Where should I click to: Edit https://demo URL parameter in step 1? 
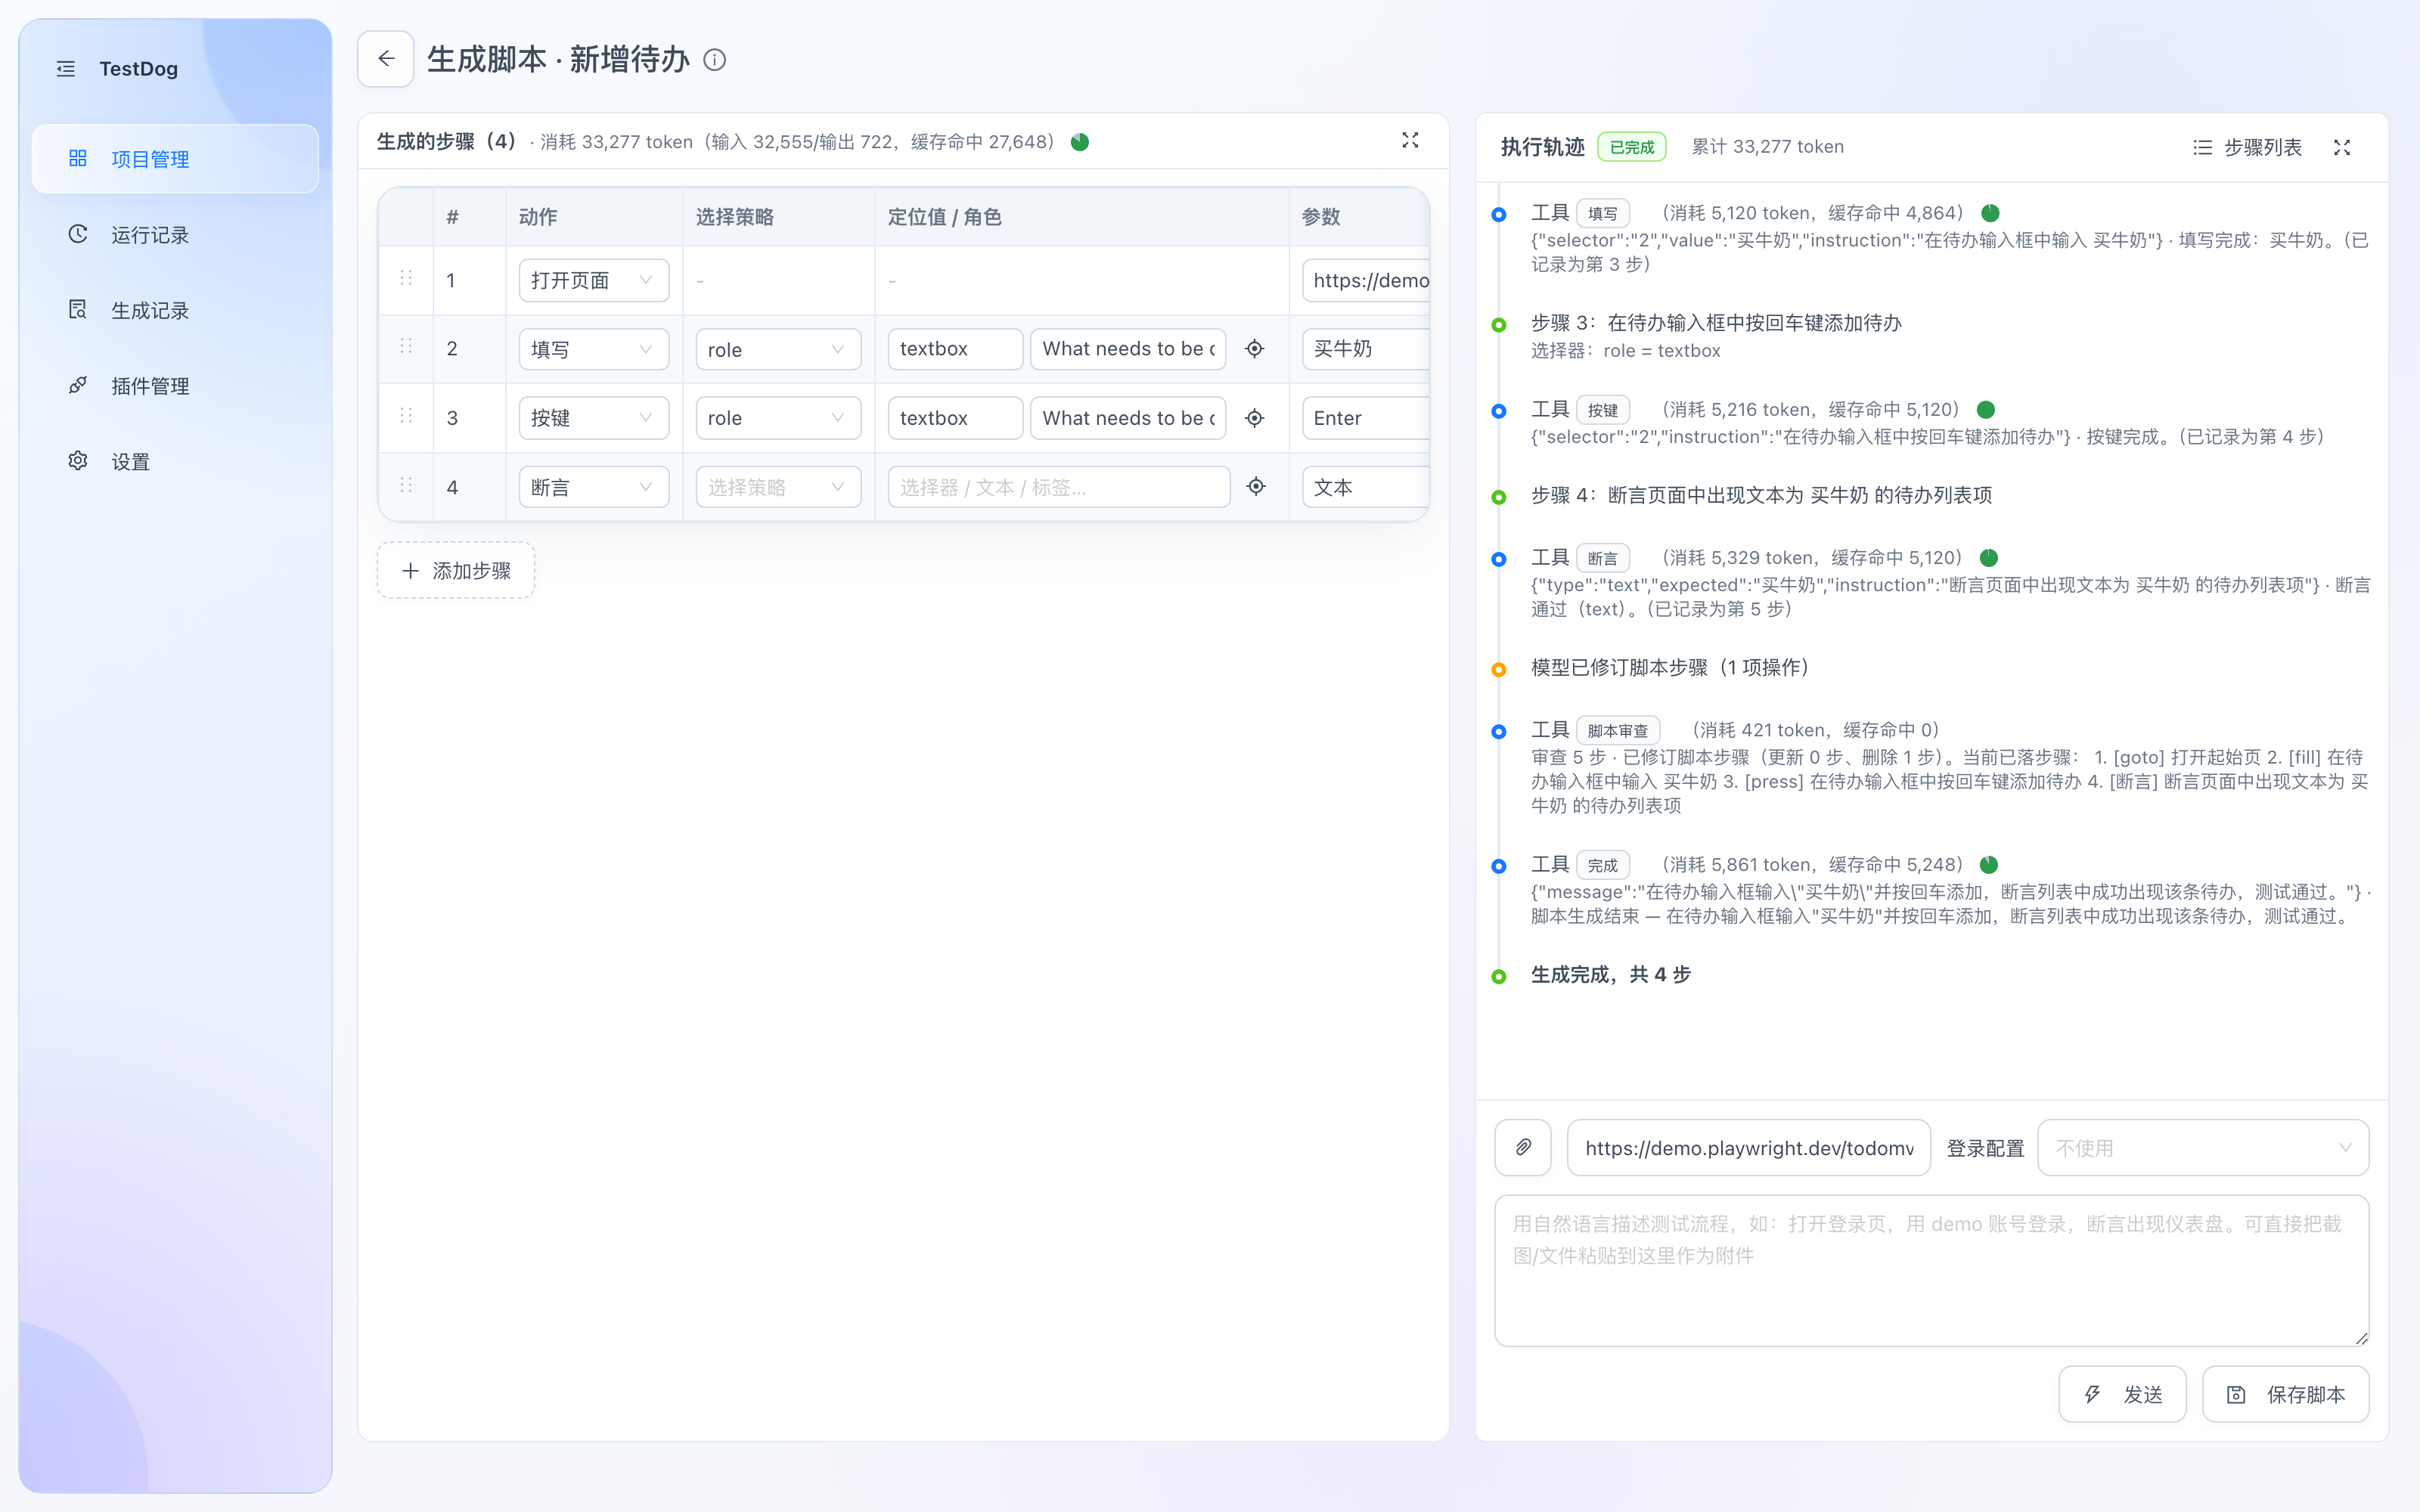1366,281
